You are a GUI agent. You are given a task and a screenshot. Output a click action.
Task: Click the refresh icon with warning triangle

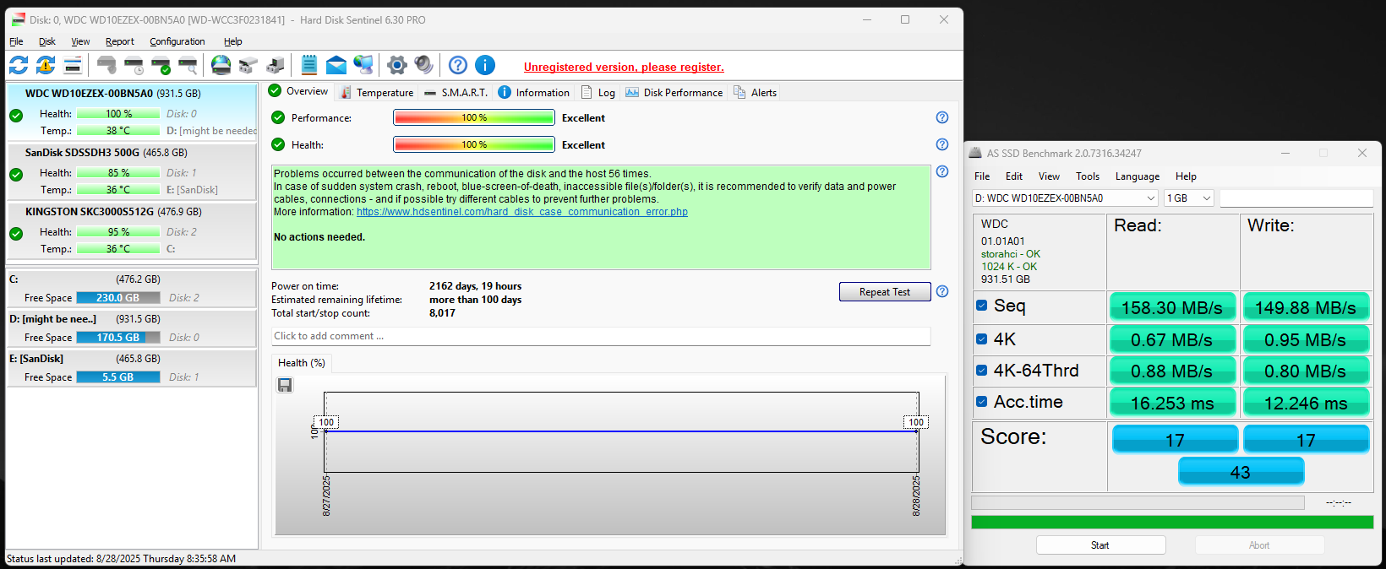[46, 65]
